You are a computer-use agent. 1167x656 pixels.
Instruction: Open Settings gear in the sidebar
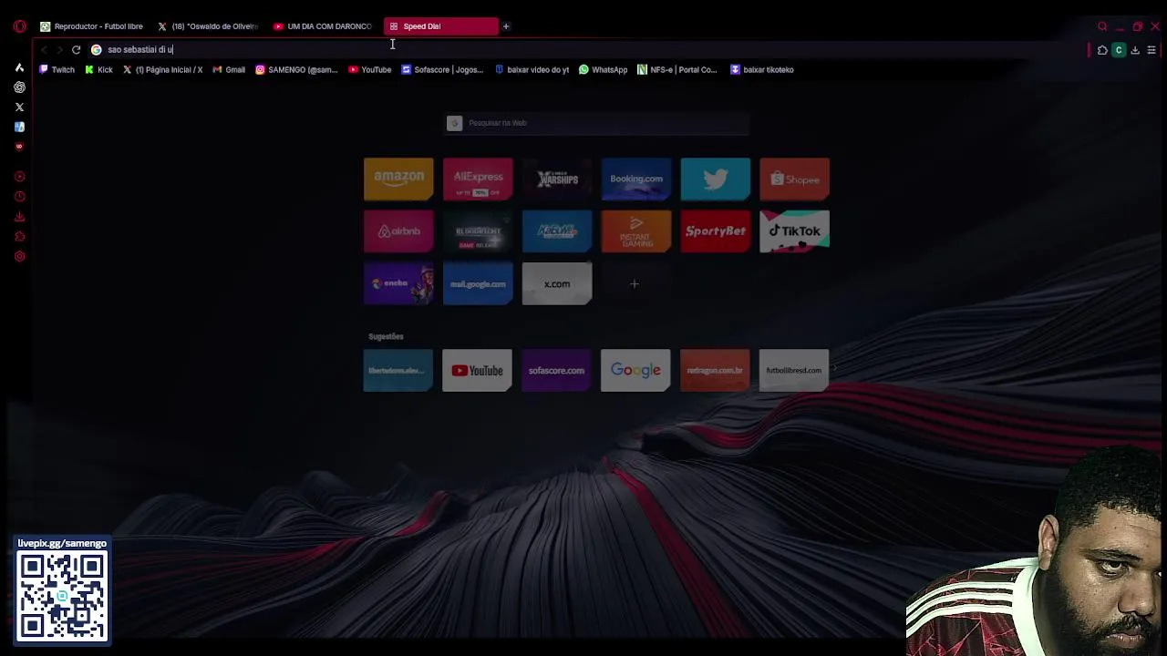pyautogui.click(x=19, y=257)
